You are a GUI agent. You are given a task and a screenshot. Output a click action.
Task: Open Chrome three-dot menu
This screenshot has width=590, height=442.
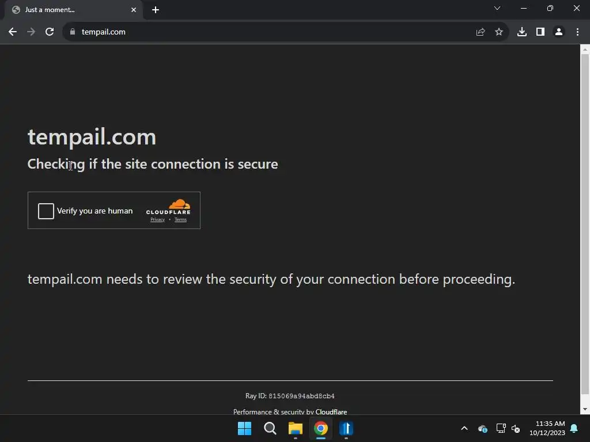point(577,32)
